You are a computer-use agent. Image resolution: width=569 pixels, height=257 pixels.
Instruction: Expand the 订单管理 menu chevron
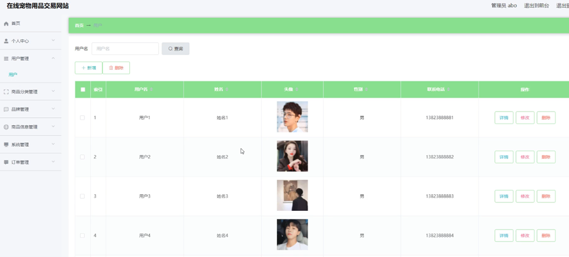53,162
